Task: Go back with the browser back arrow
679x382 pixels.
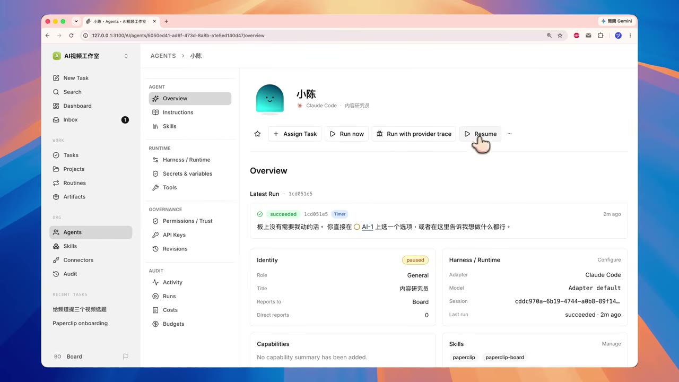Action: point(47,36)
